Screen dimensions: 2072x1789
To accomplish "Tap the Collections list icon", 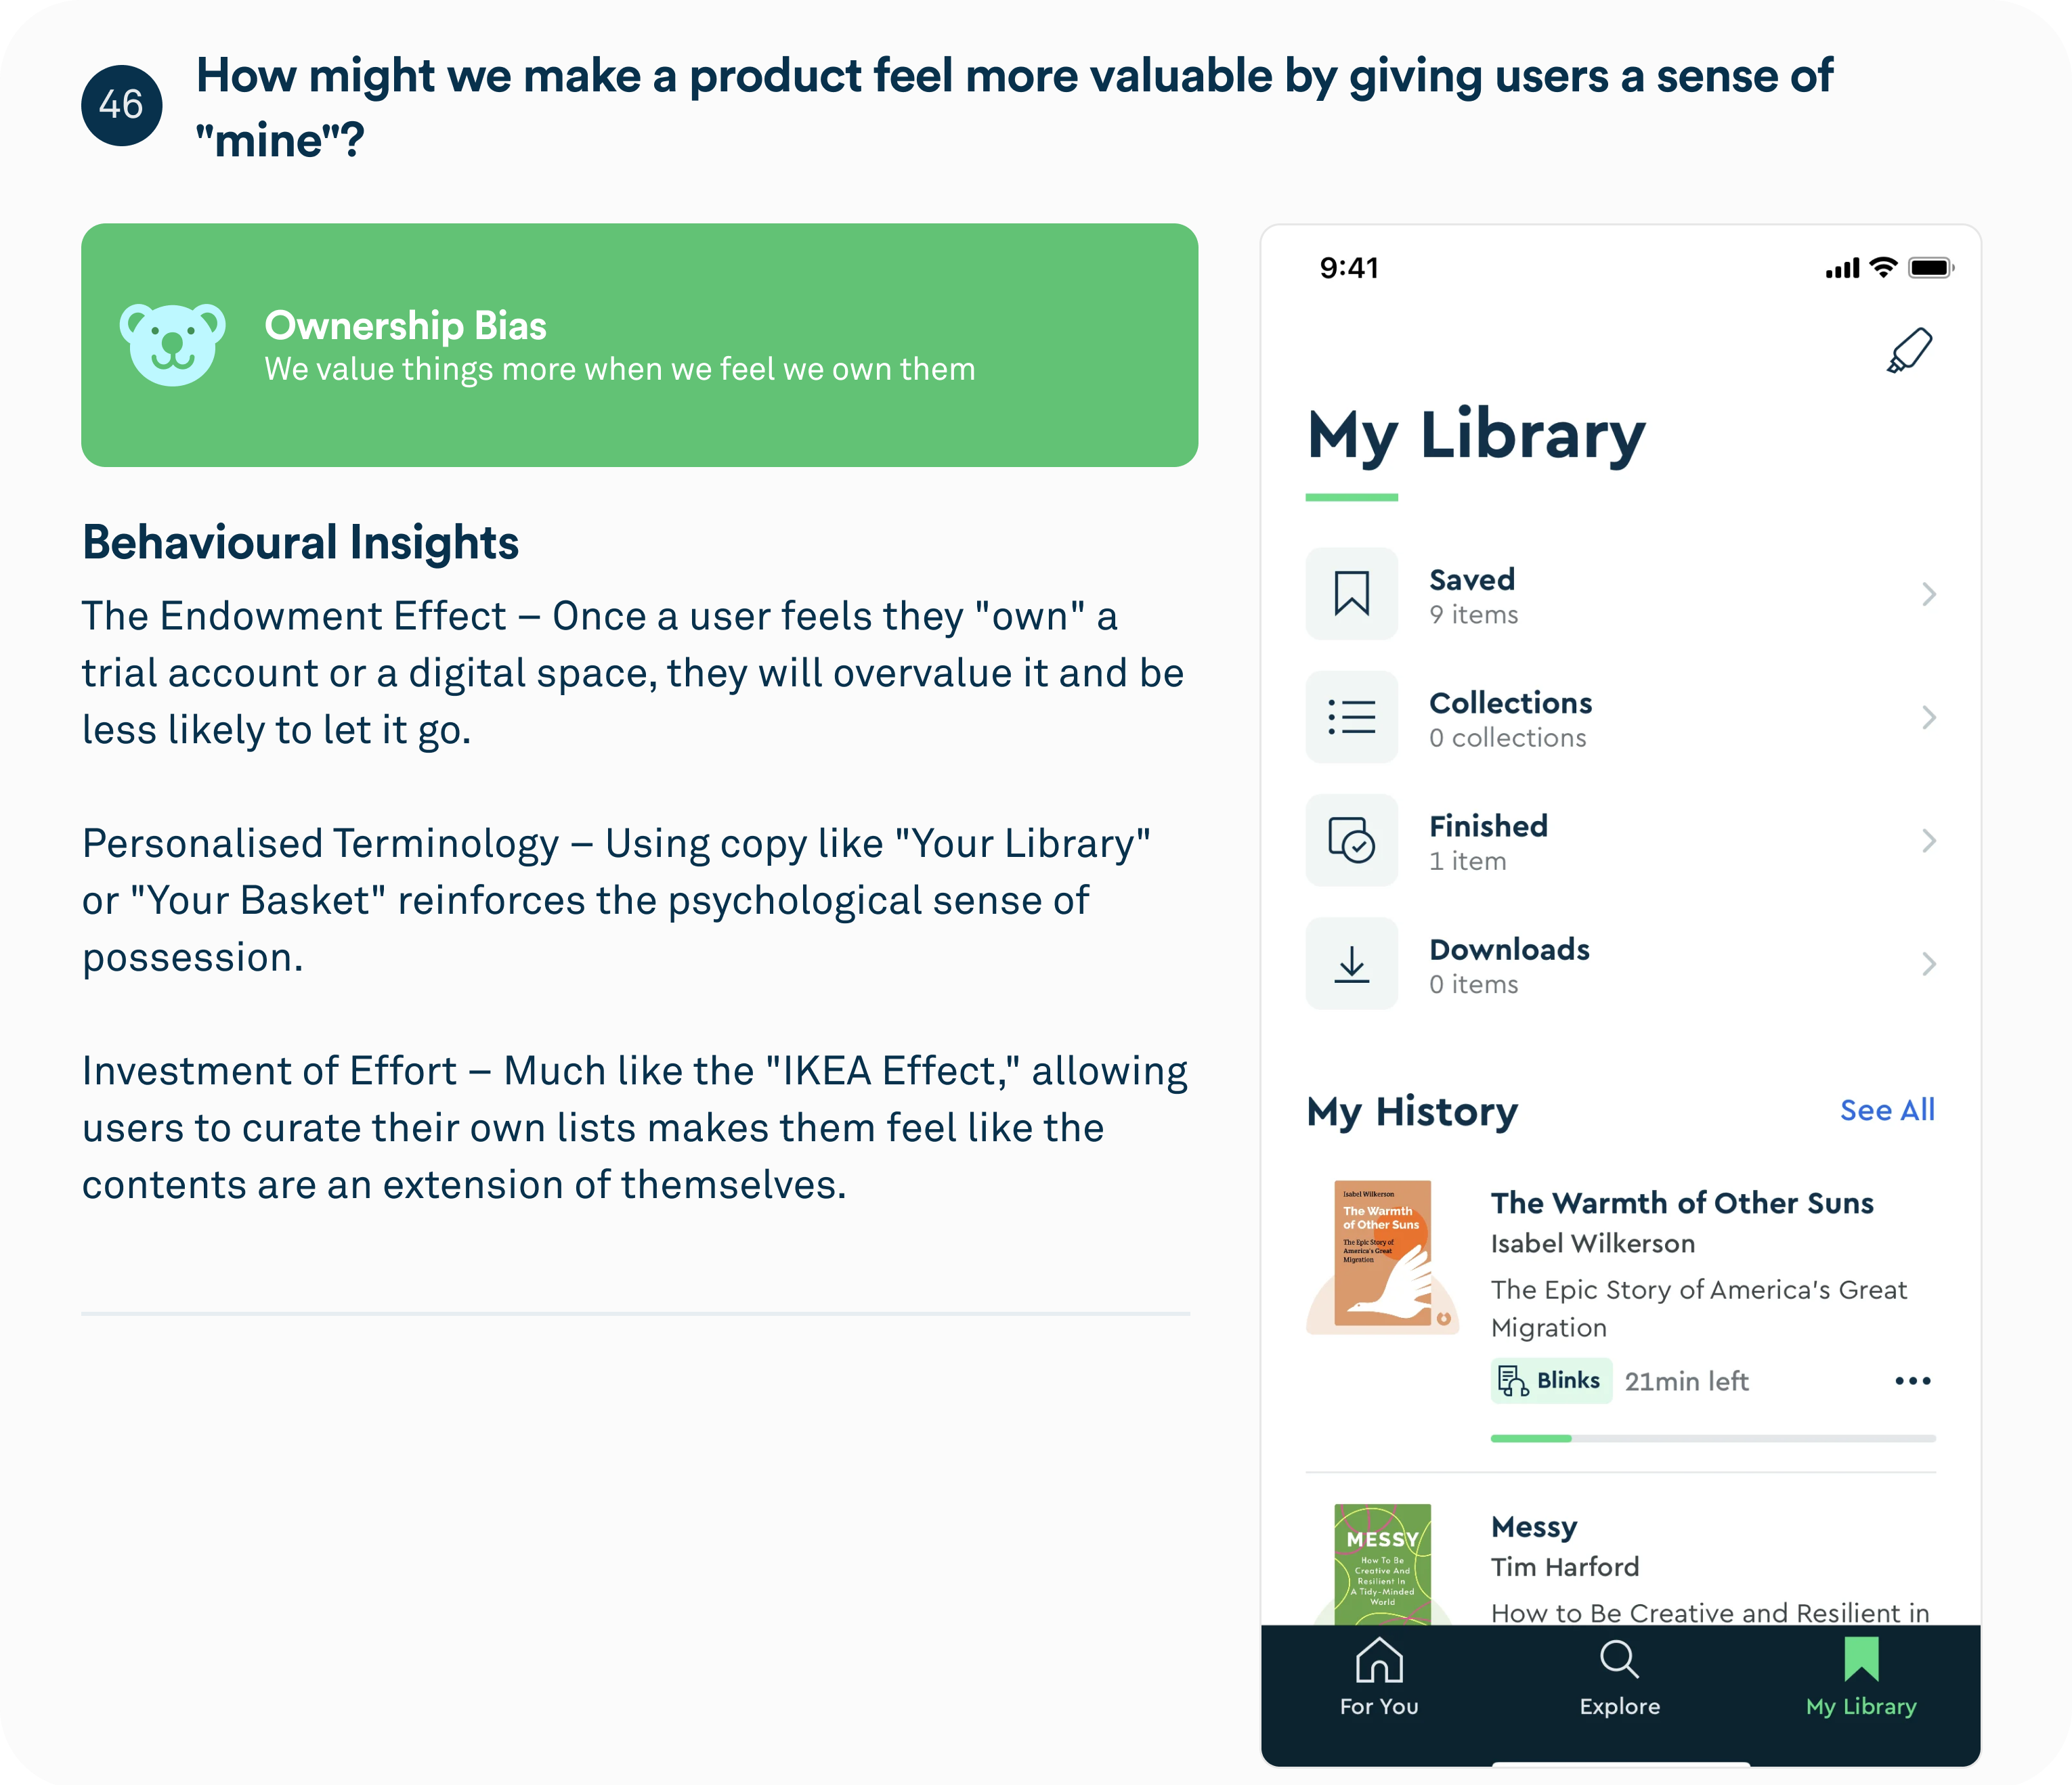I will tap(1351, 717).
